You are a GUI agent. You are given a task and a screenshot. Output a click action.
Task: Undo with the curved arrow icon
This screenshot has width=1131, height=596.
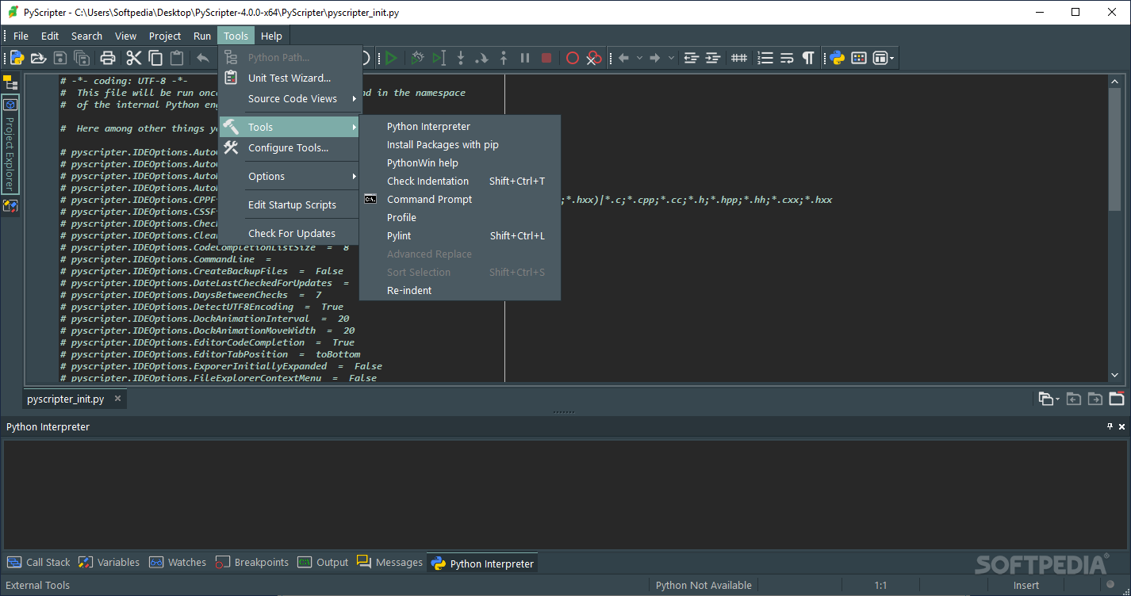coord(203,58)
